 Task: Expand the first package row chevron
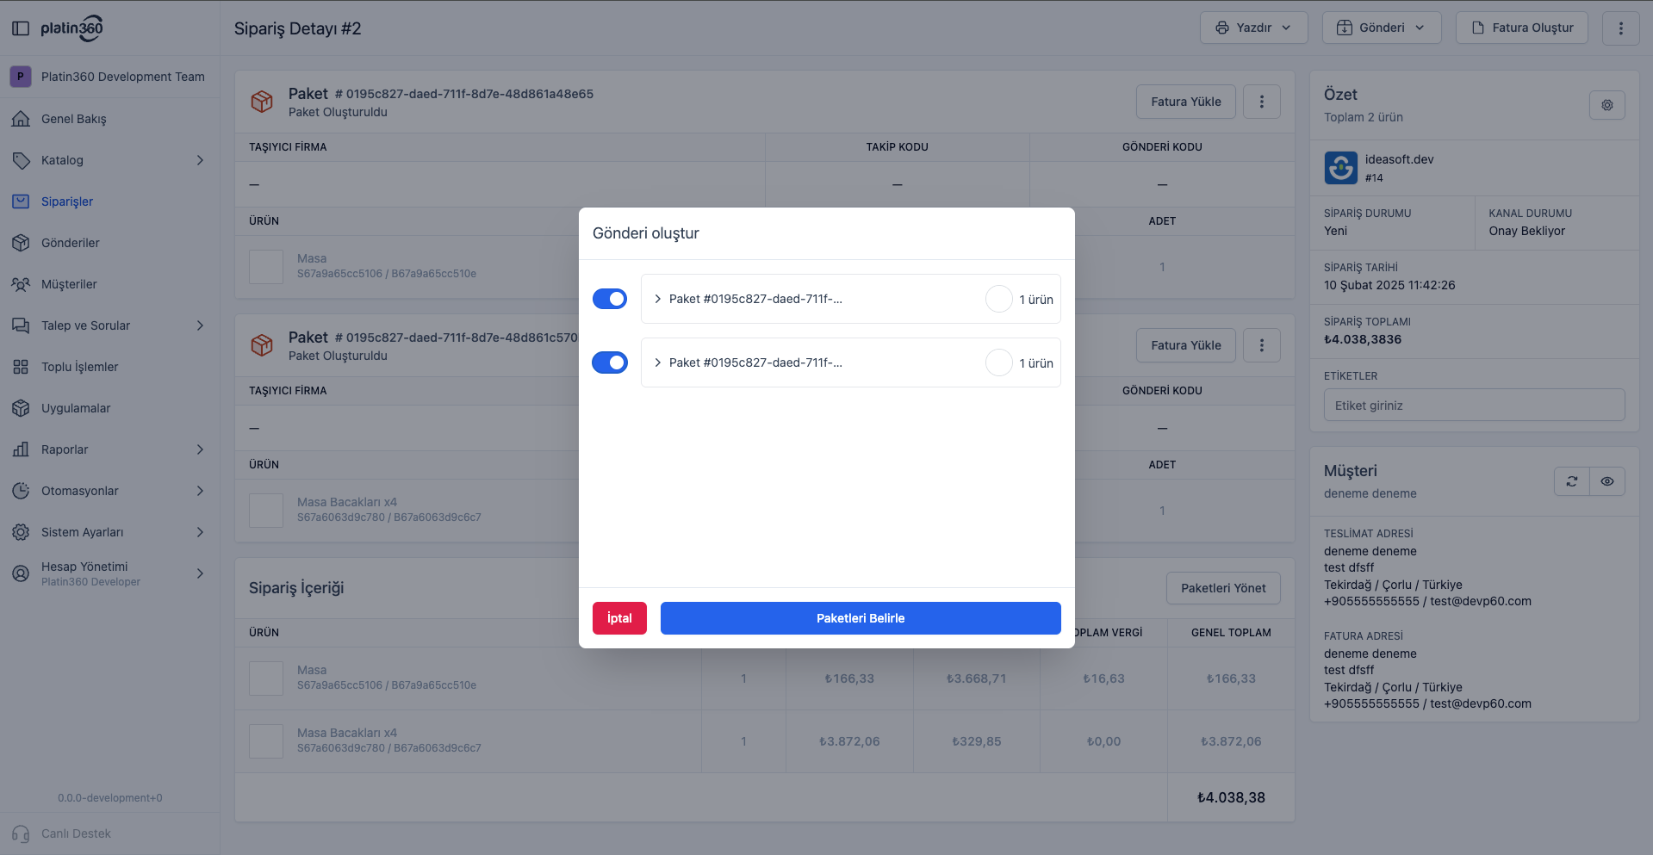tap(658, 299)
